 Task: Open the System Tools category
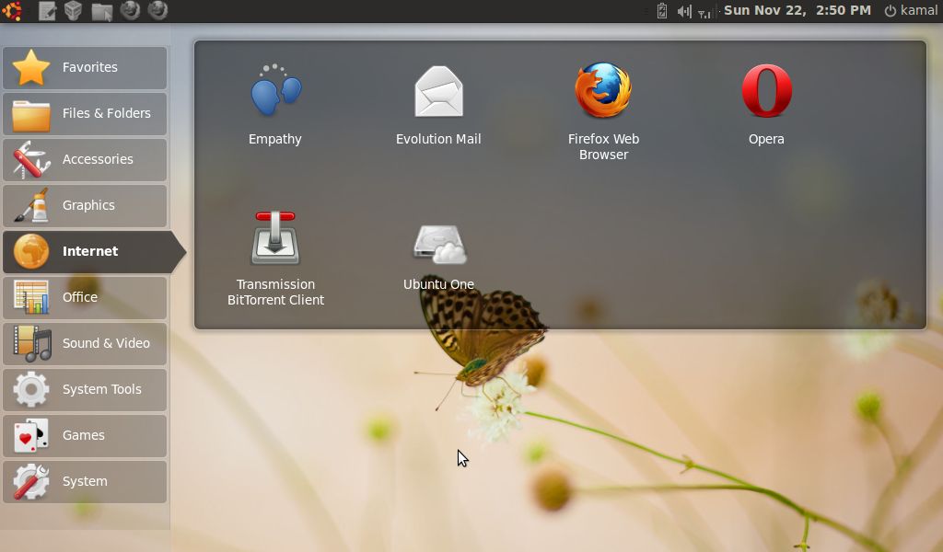pyautogui.click(x=85, y=390)
